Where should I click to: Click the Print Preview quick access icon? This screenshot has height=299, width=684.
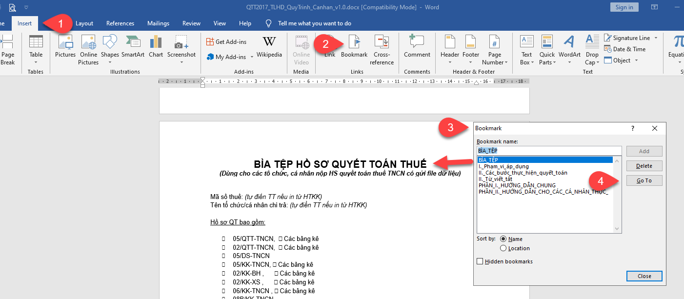pyautogui.click(x=12, y=7)
